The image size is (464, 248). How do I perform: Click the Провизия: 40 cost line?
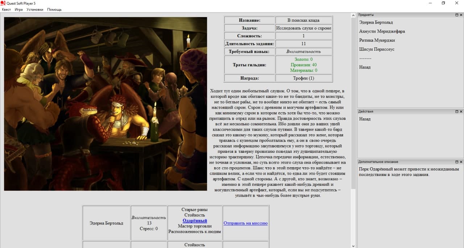[x=304, y=65]
